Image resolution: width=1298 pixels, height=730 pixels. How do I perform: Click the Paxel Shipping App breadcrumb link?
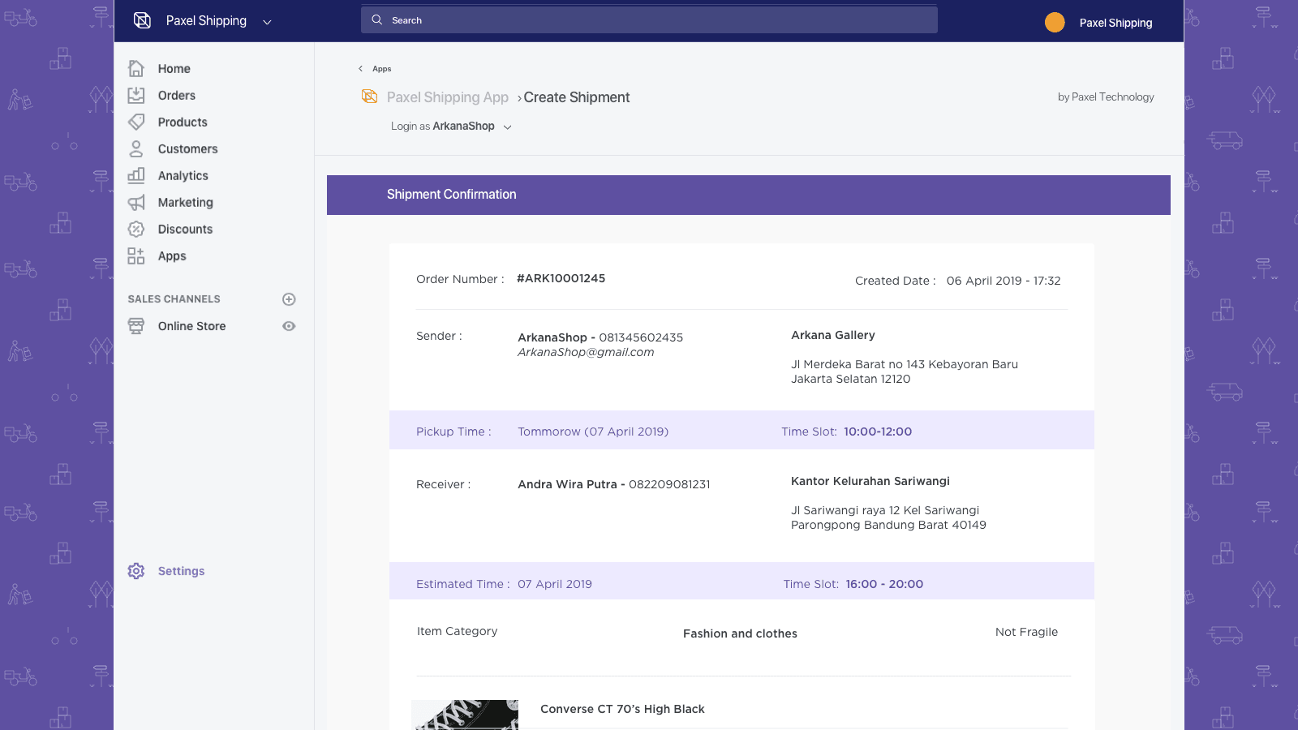point(447,97)
